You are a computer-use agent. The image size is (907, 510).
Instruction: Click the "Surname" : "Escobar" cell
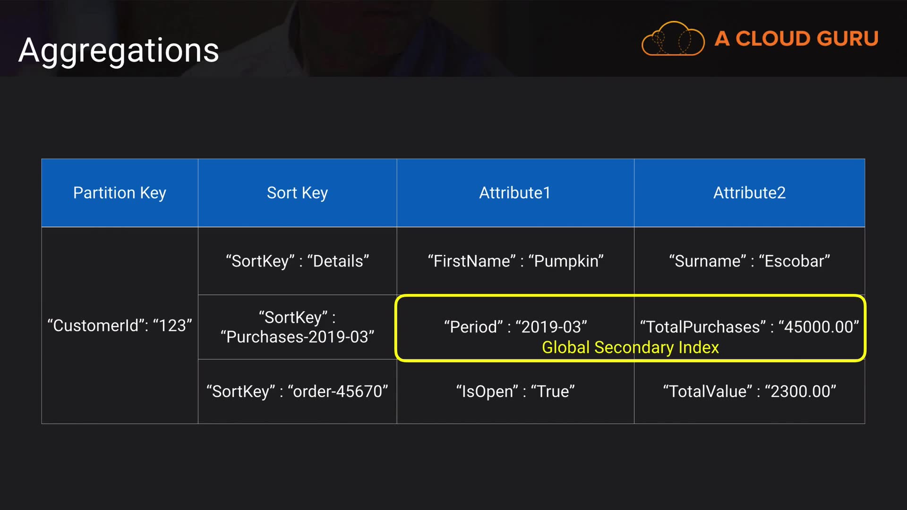click(749, 261)
